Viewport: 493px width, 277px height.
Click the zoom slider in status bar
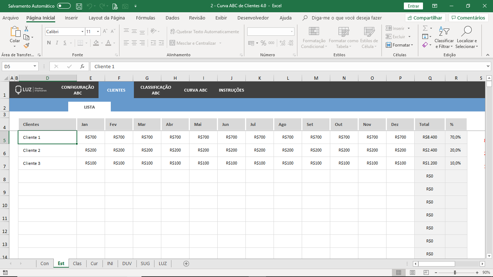coord(455,273)
